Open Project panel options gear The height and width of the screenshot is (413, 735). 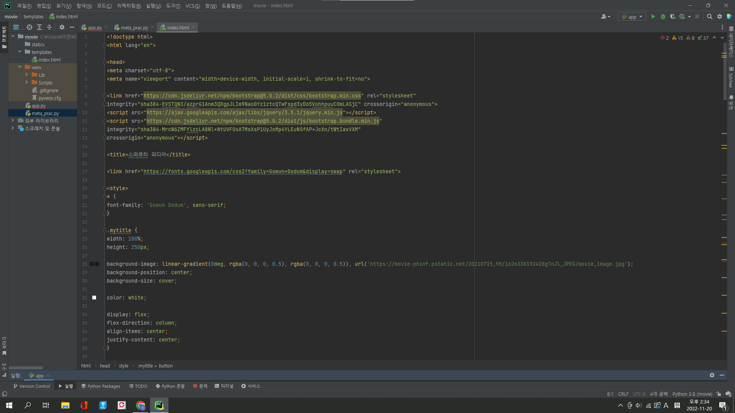[62, 28]
